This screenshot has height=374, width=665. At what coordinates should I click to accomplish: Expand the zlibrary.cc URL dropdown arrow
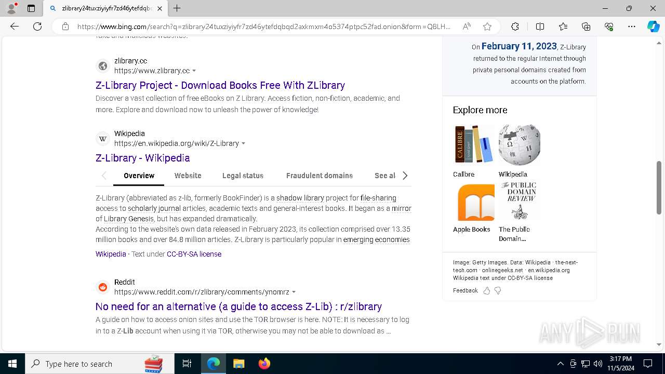pos(194,71)
